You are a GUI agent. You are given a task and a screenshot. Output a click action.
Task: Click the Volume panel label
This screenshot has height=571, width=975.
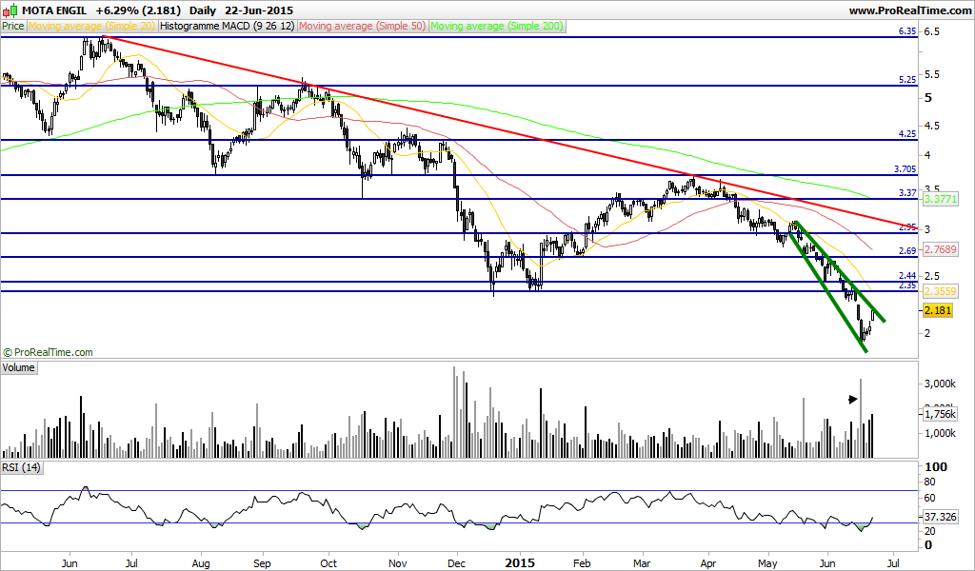click(19, 368)
